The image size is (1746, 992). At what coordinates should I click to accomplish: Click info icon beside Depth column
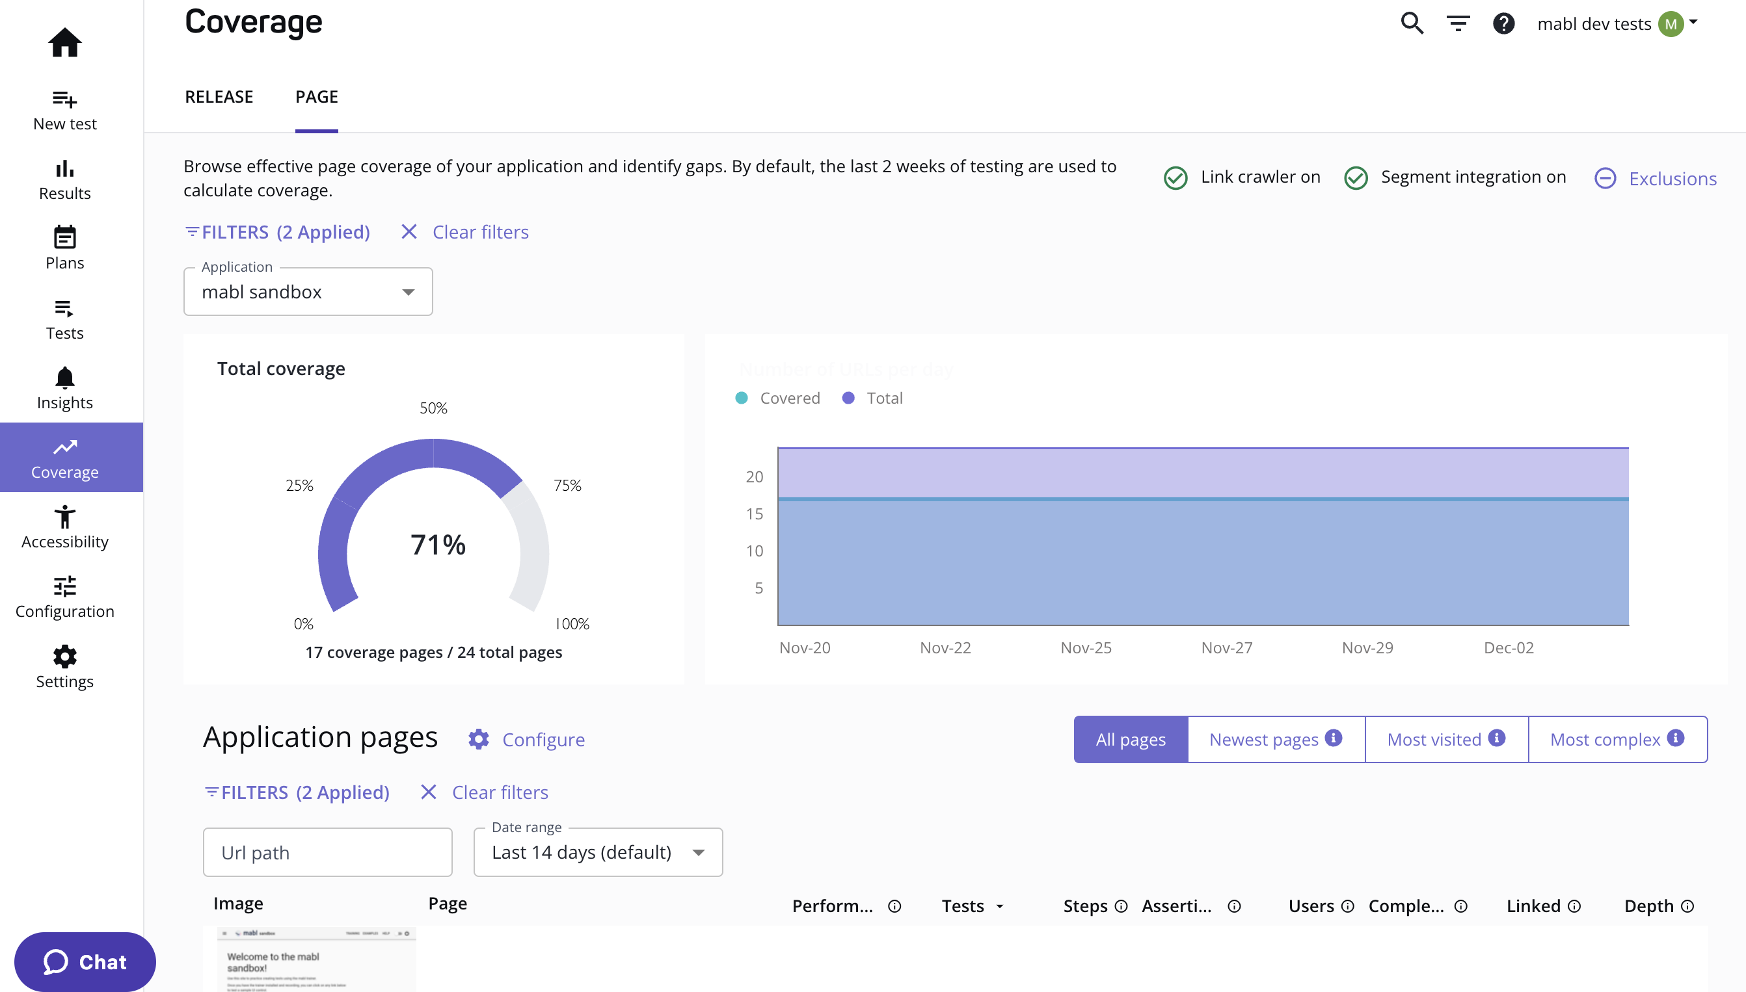click(x=1687, y=906)
